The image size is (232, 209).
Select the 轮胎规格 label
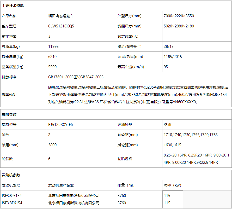(x=125, y=159)
